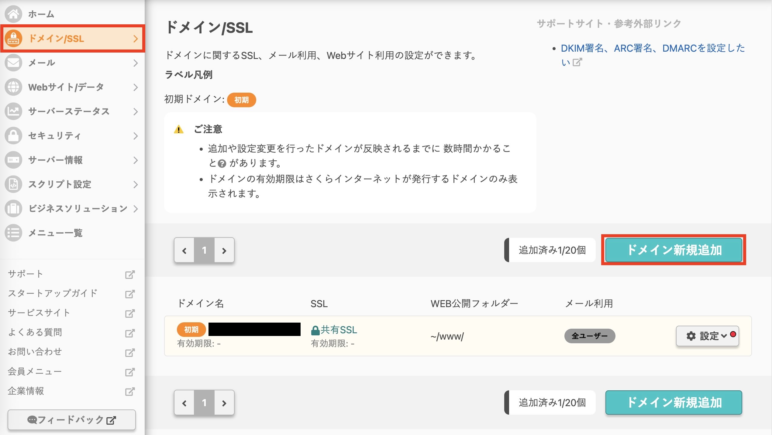This screenshot has width=772, height=435.
Task: Click the サーバーステータス chart icon
Action: point(13,111)
